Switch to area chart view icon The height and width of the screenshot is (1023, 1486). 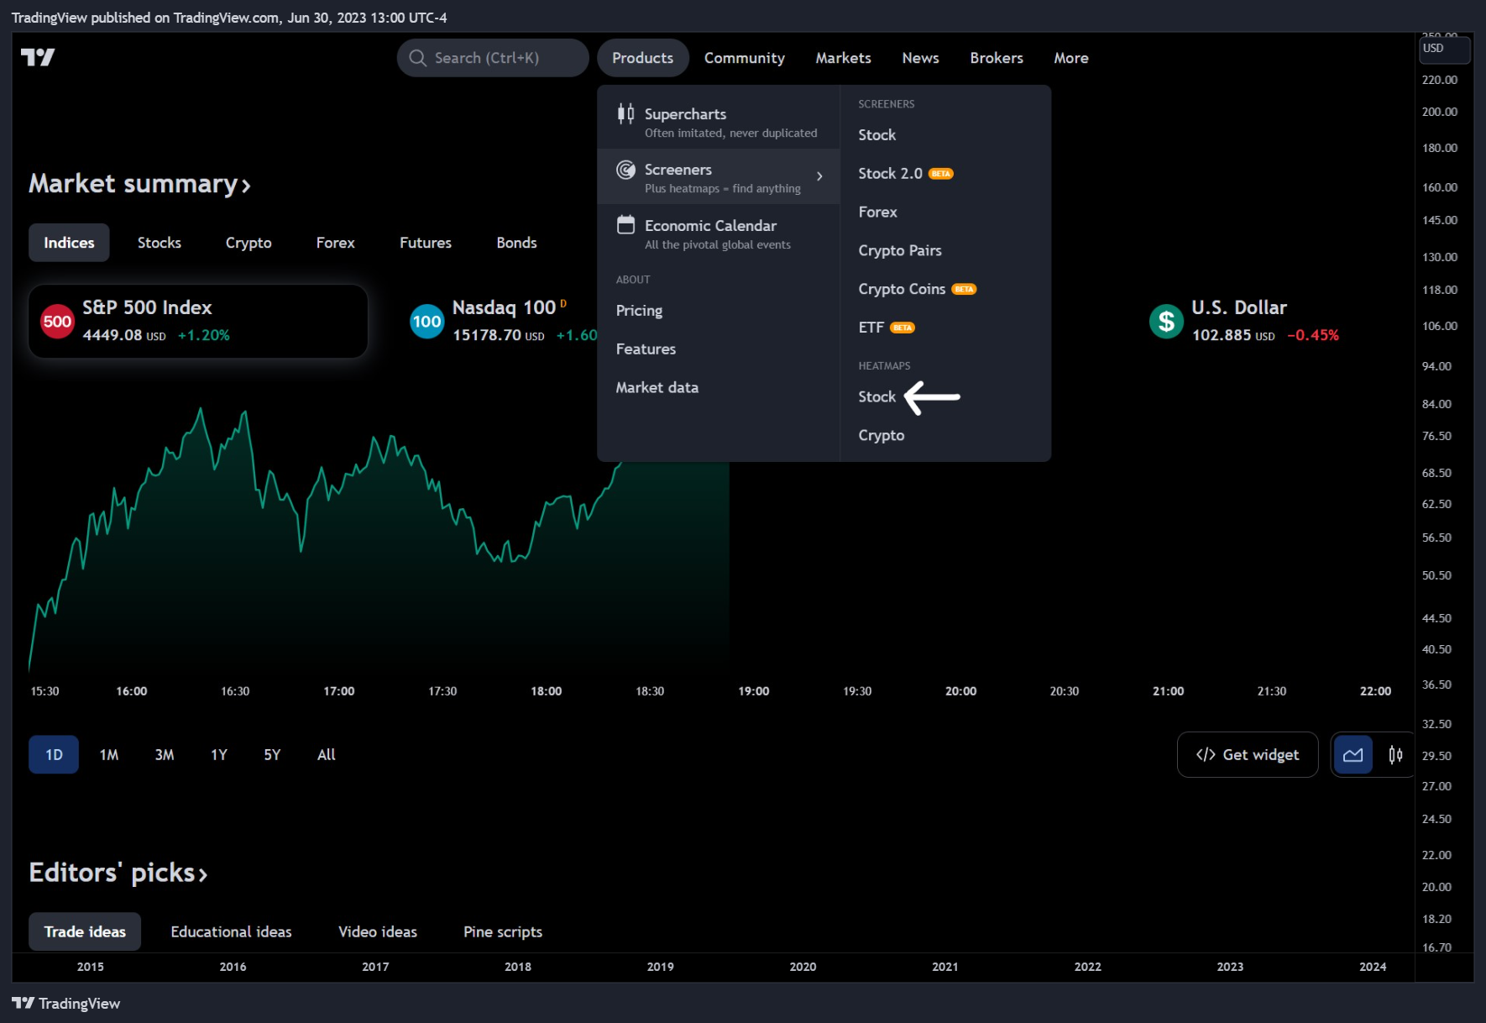[x=1353, y=754]
